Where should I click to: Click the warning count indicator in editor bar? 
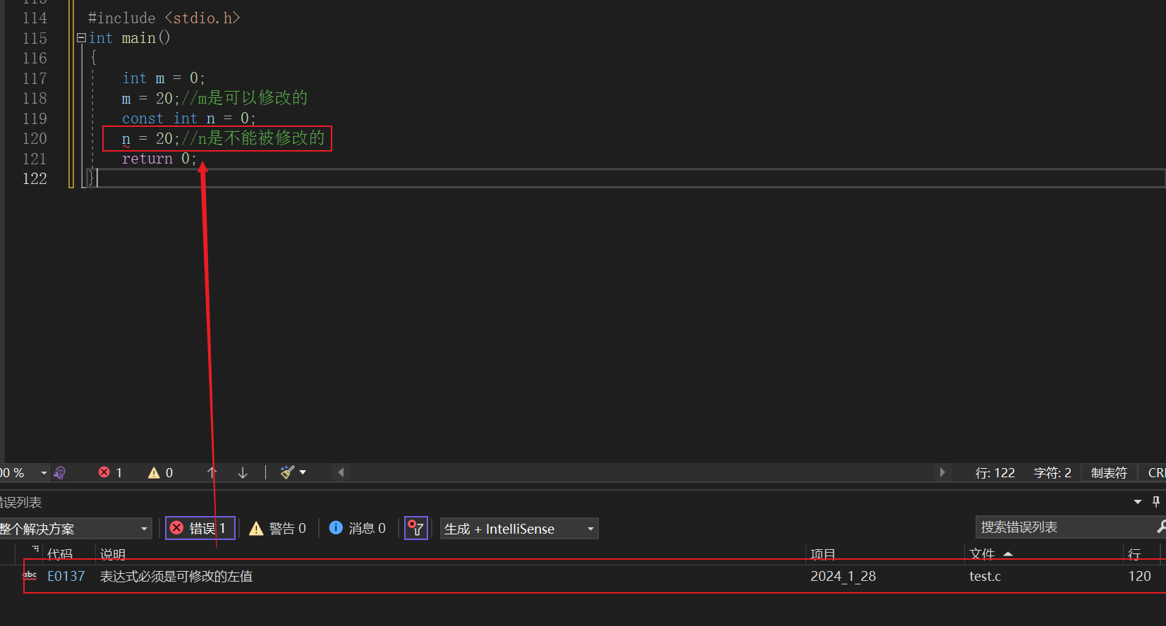pyautogui.click(x=161, y=472)
